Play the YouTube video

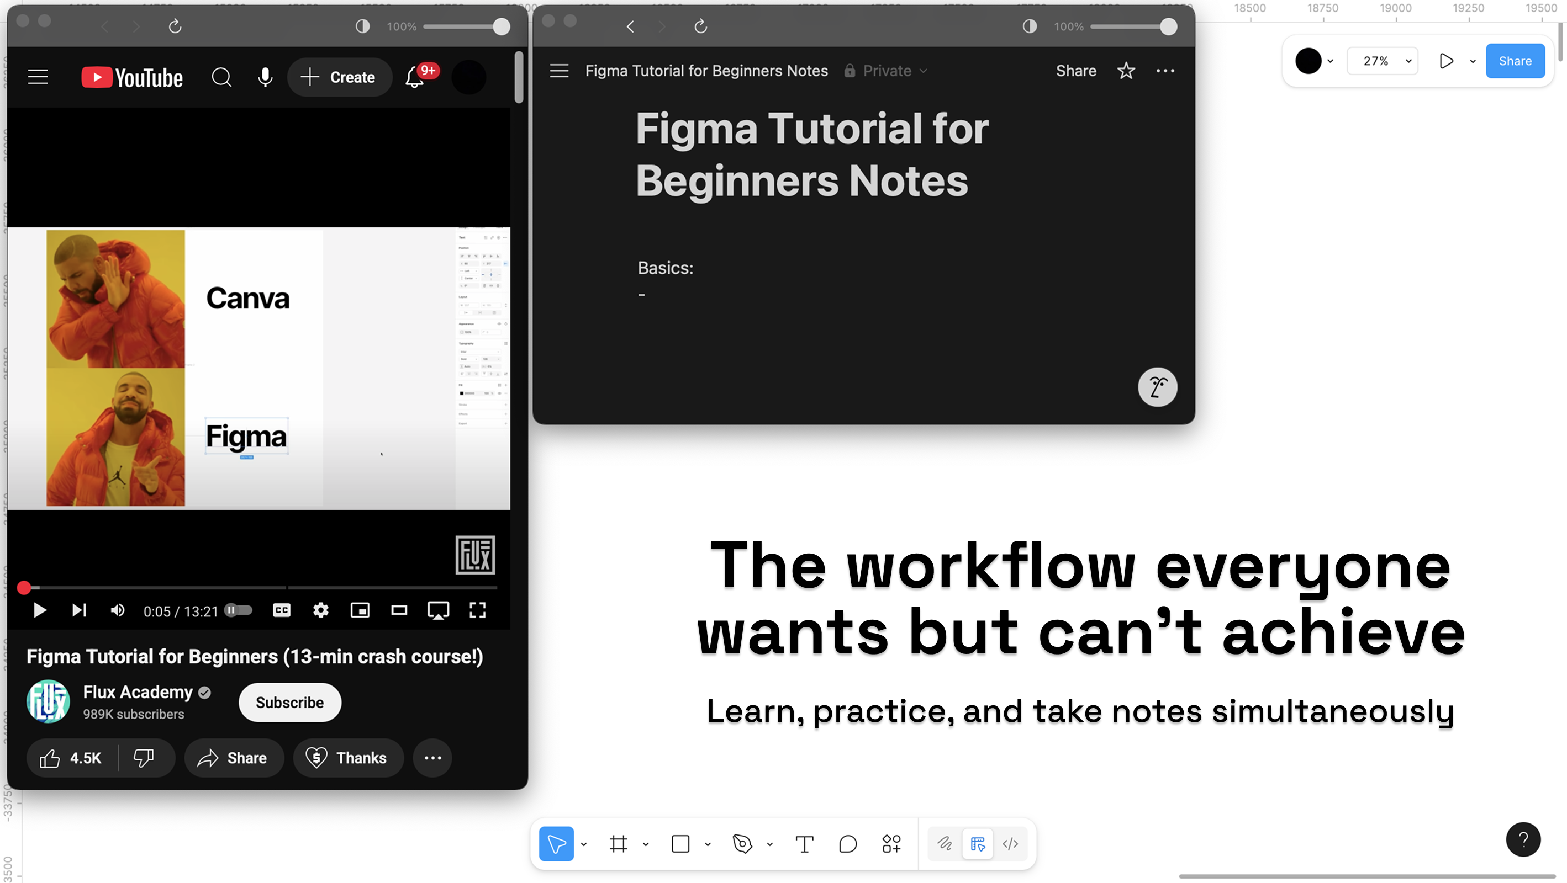click(x=40, y=610)
